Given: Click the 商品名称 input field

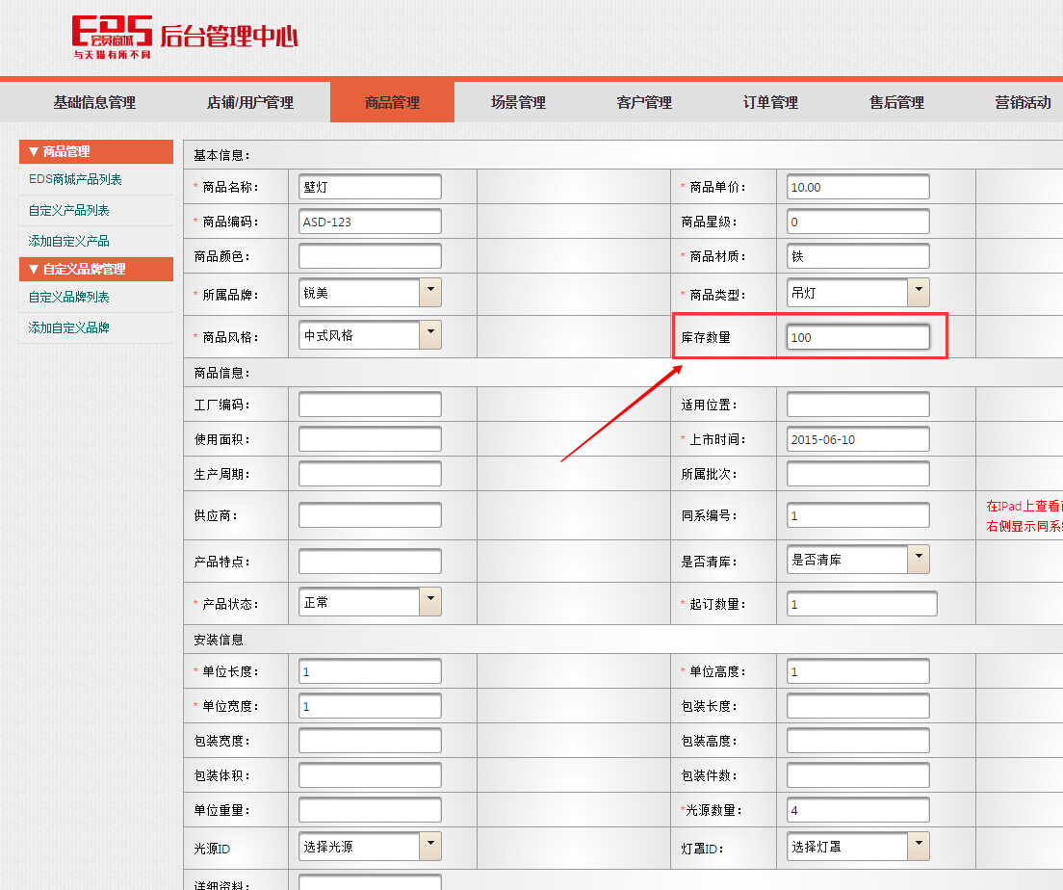Looking at the screenshot, I should pos(370,187).
